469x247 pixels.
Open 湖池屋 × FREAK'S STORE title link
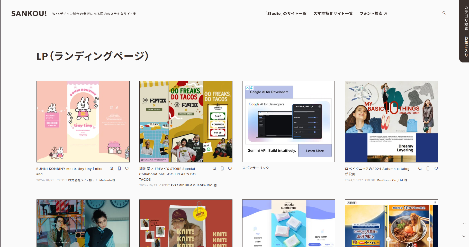(x=167, y=174)
